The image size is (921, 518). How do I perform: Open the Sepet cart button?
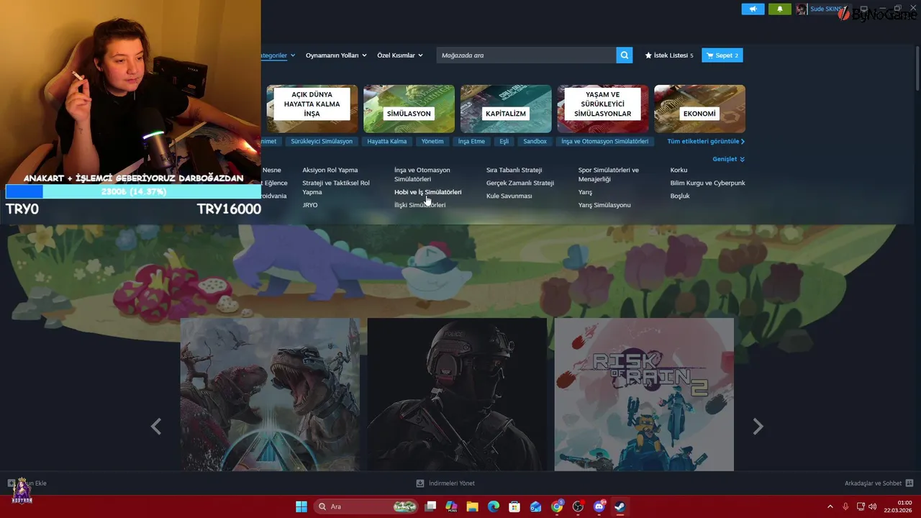pyautogui.click(x=722, y=55)
